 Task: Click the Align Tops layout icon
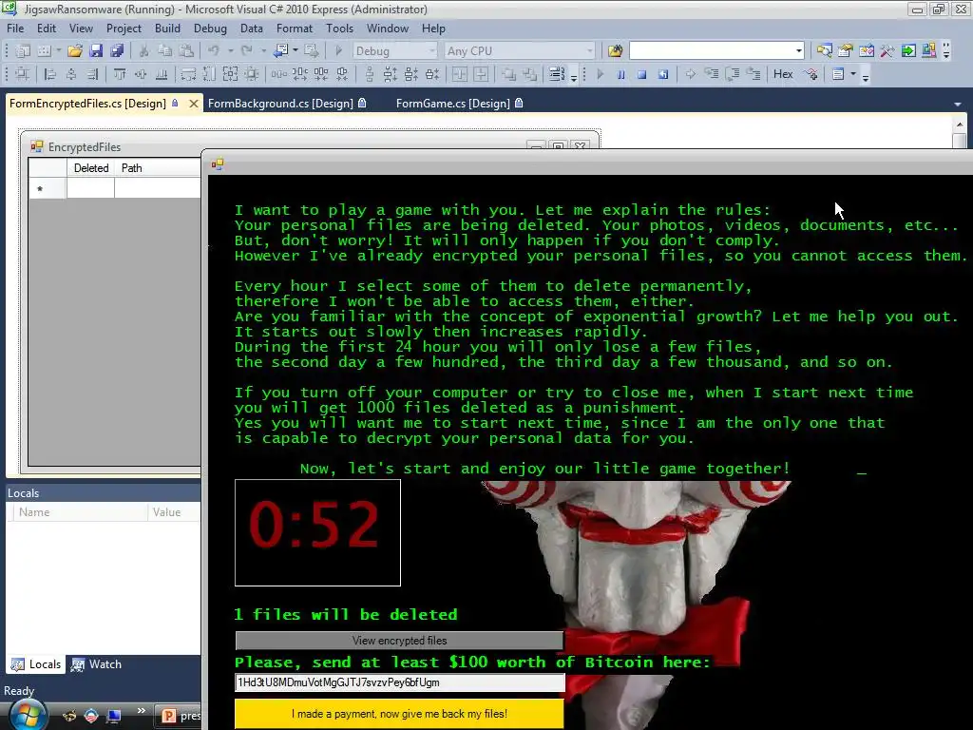point(120,74)
